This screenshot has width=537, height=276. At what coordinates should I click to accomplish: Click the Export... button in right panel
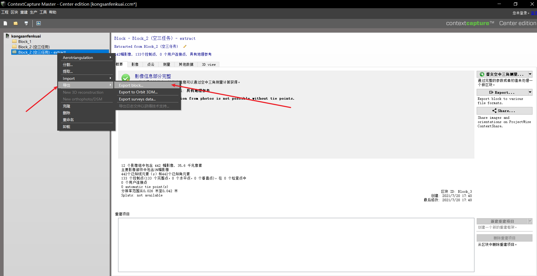pyautogui.click(x=502, y=92)
